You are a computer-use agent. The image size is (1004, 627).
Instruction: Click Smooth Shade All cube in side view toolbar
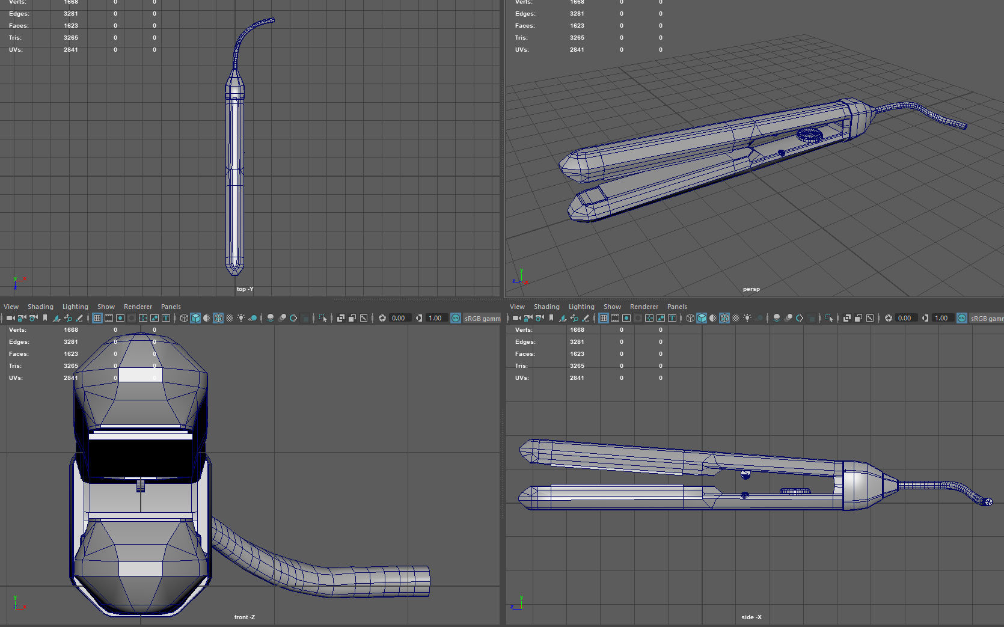click(702, 318)
